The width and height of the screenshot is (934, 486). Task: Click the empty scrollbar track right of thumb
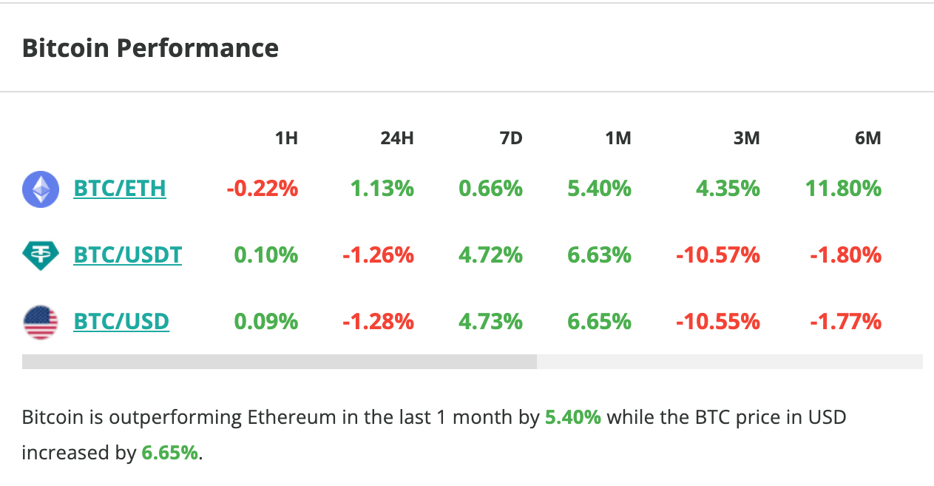point(729,362)
